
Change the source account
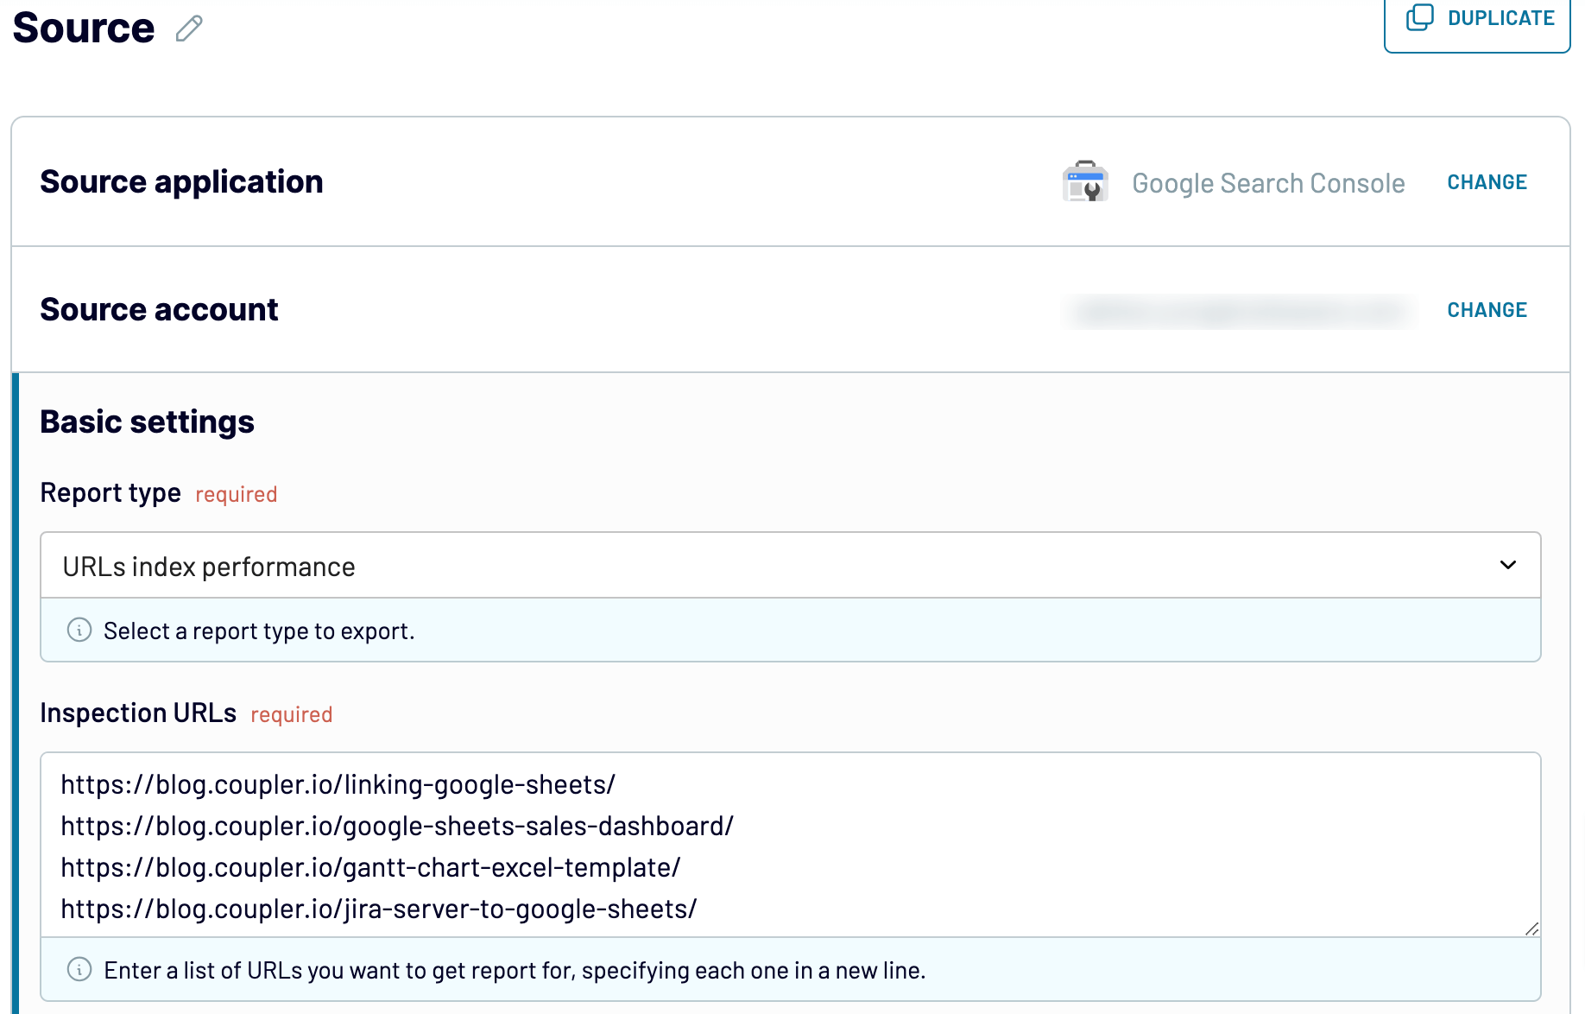[1487, 310]
